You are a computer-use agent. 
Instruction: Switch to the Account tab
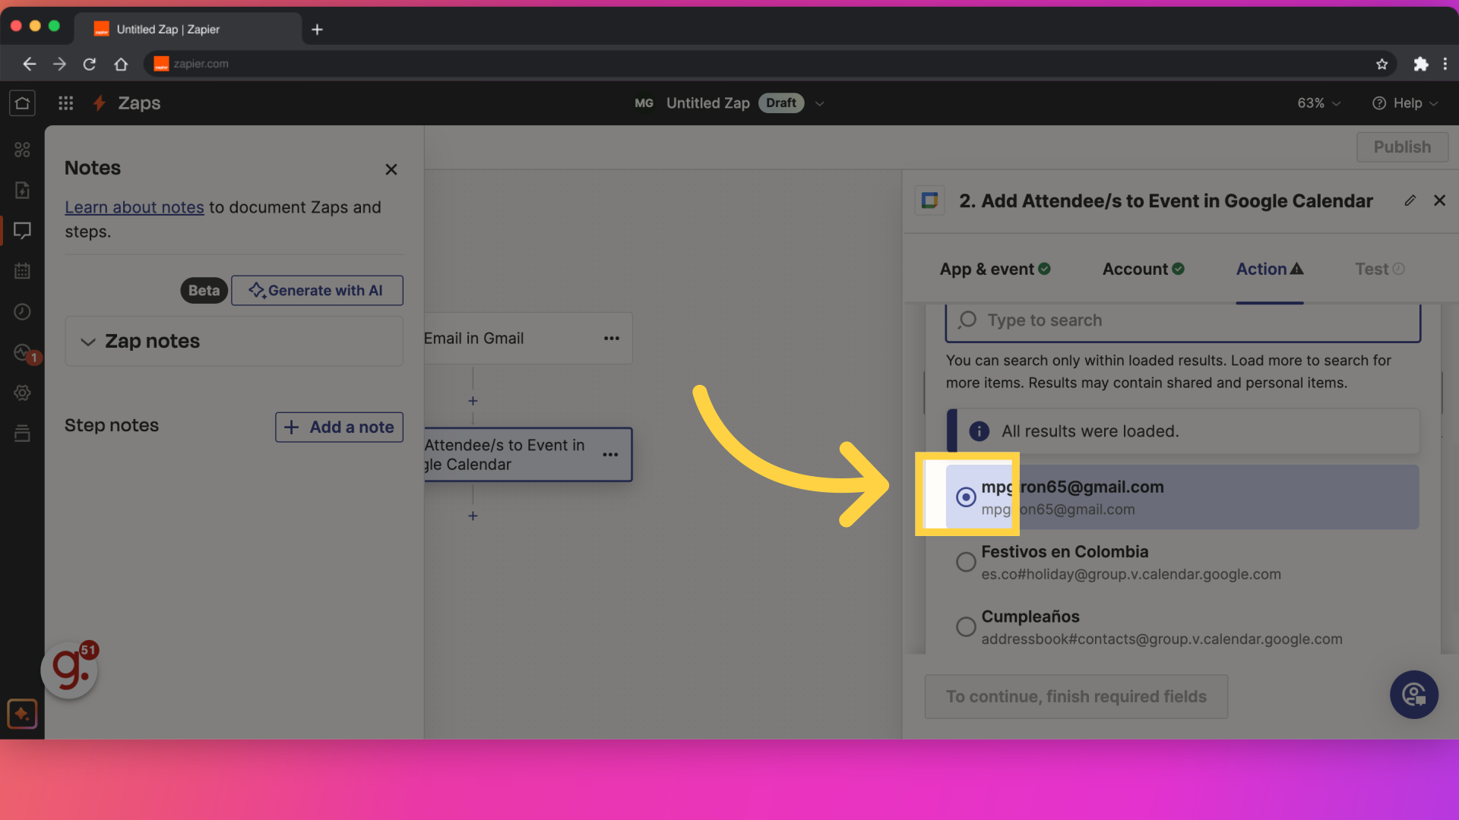tap(1143, 269)
